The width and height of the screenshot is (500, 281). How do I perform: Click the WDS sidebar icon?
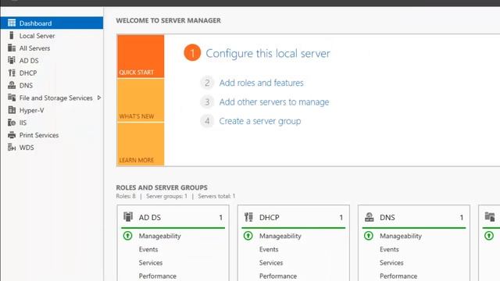click(x=12, y=148)
